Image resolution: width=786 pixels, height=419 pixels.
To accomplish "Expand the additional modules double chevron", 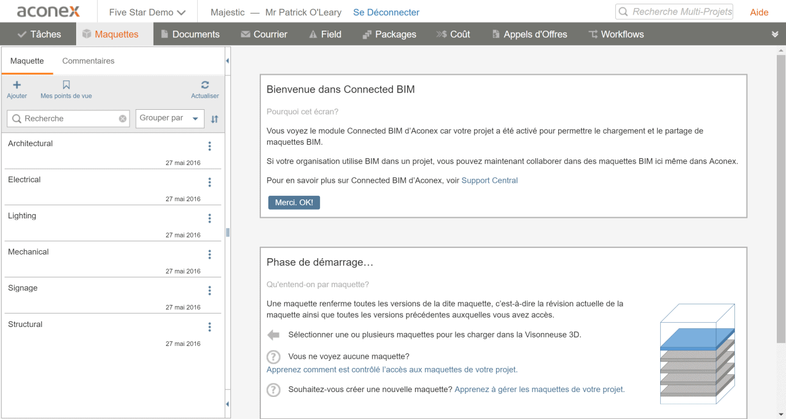I will (775, 34).
